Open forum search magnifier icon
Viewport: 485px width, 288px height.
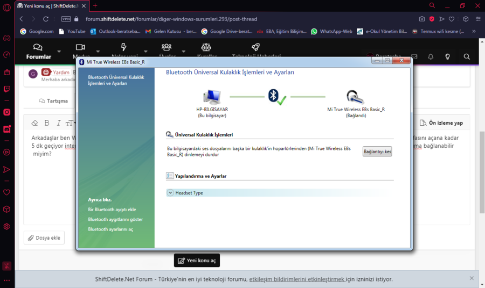(x=467, y=56)
